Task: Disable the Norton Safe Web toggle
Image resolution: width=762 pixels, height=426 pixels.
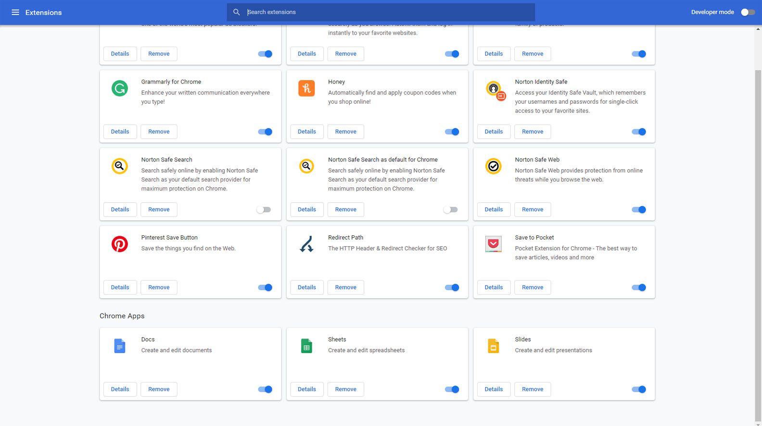Action: click(x=639, y=209)
